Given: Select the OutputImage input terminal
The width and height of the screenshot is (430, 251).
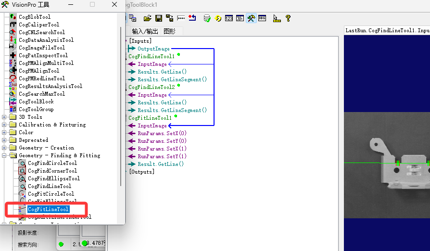Looking at the screenshot, I should pyautogui.click(x=153, y=49).
